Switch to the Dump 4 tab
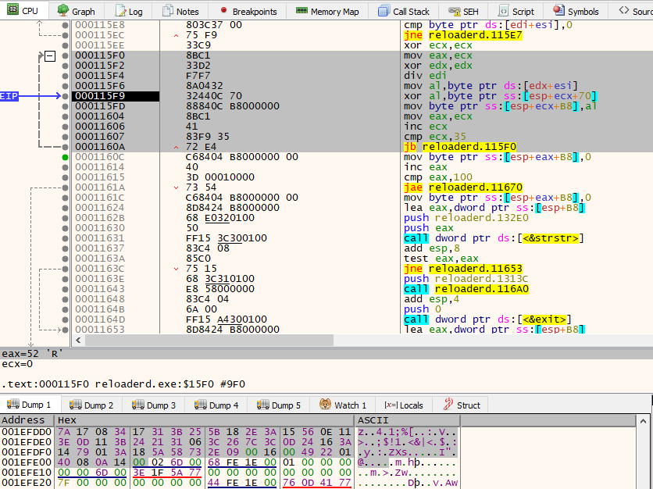653x489 pixels. (x=216, y=405)
